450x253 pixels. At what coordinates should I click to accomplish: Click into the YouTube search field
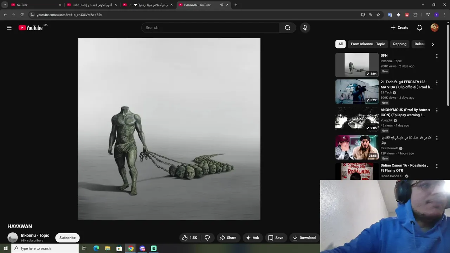(x=210, y=28)
